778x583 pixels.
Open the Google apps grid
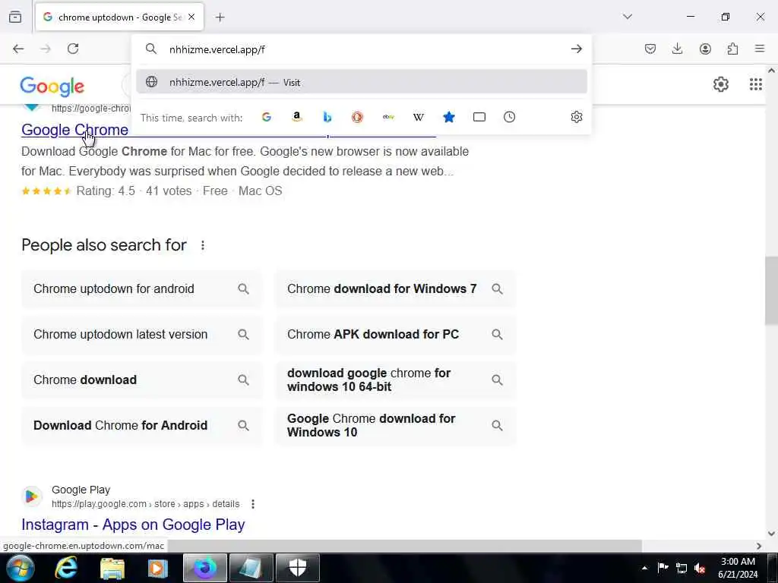point(756,84)
